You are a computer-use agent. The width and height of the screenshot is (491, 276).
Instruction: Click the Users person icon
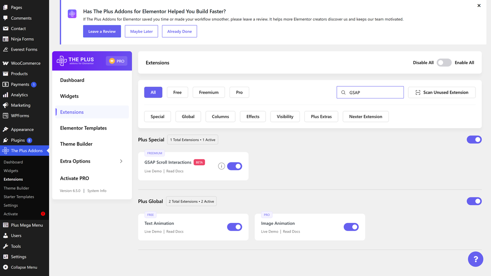tap(5, 236)
